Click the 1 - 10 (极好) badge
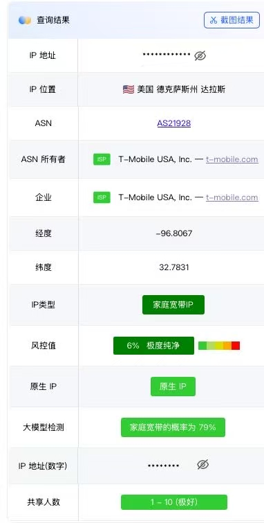 [x=174, y=502]
